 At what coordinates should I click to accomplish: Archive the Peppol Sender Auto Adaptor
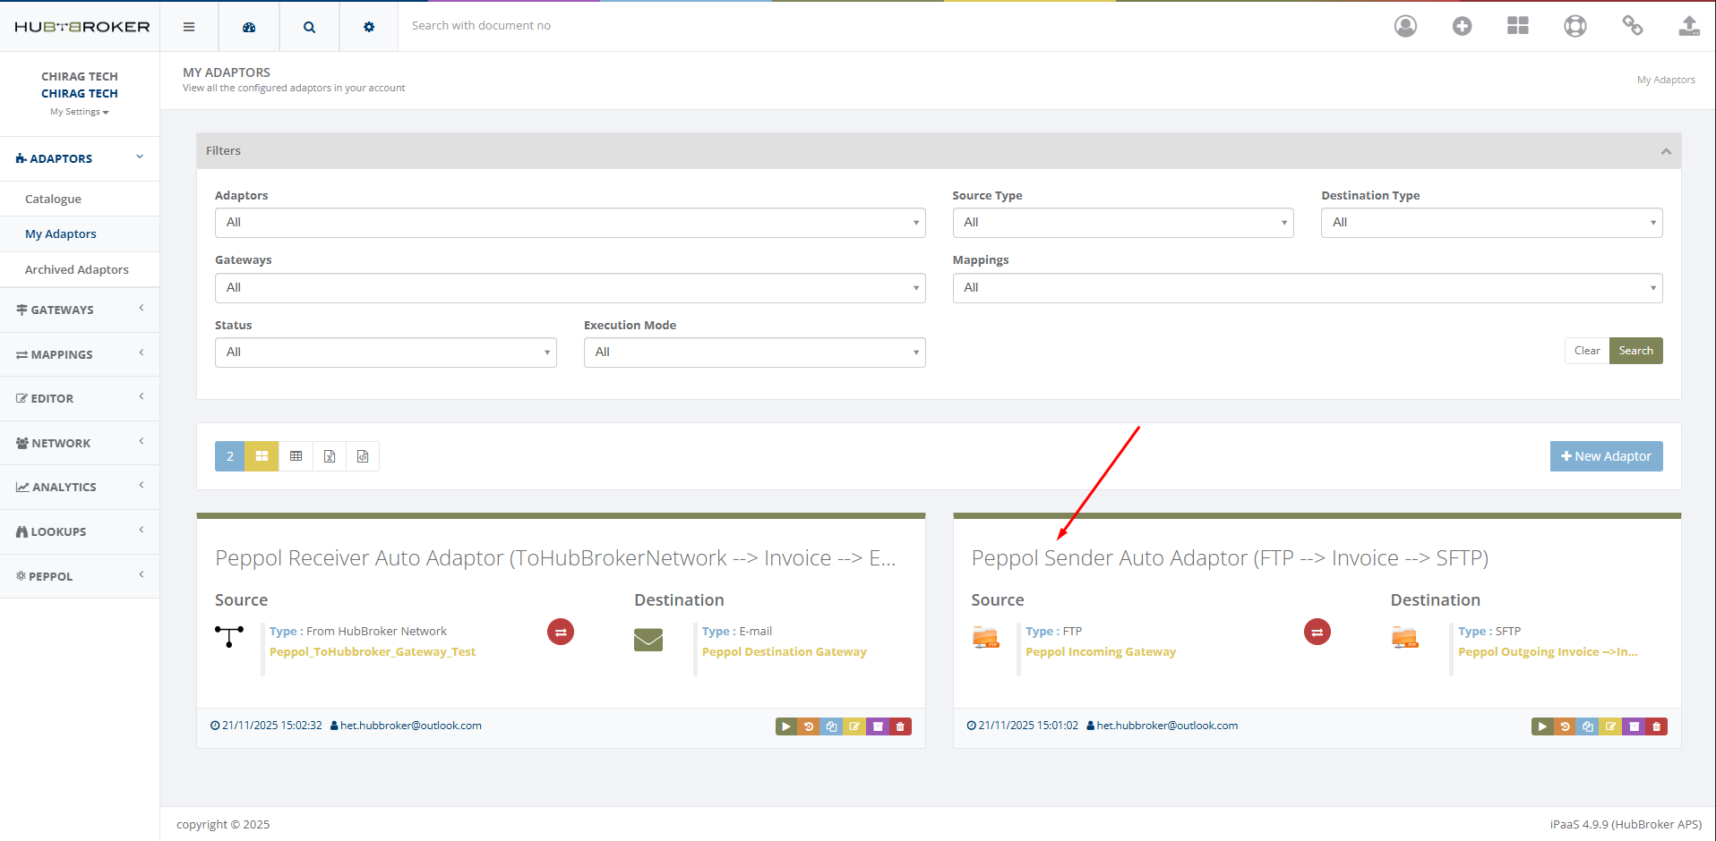click(1633, 726)
